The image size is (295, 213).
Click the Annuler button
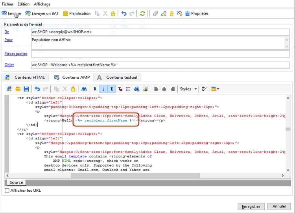279,206
